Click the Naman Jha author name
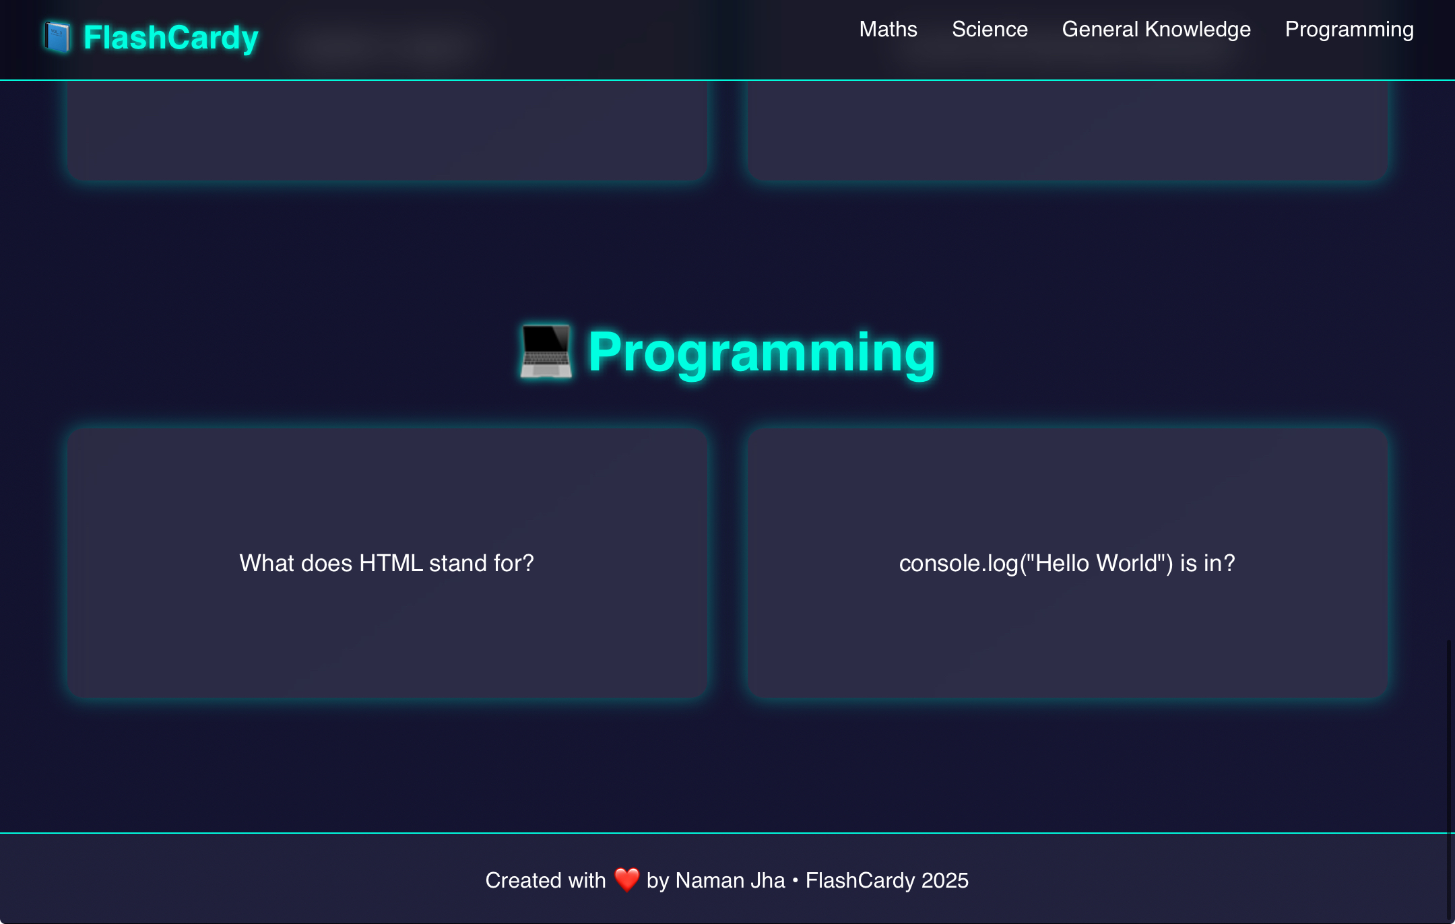 [x=730, y=880]
